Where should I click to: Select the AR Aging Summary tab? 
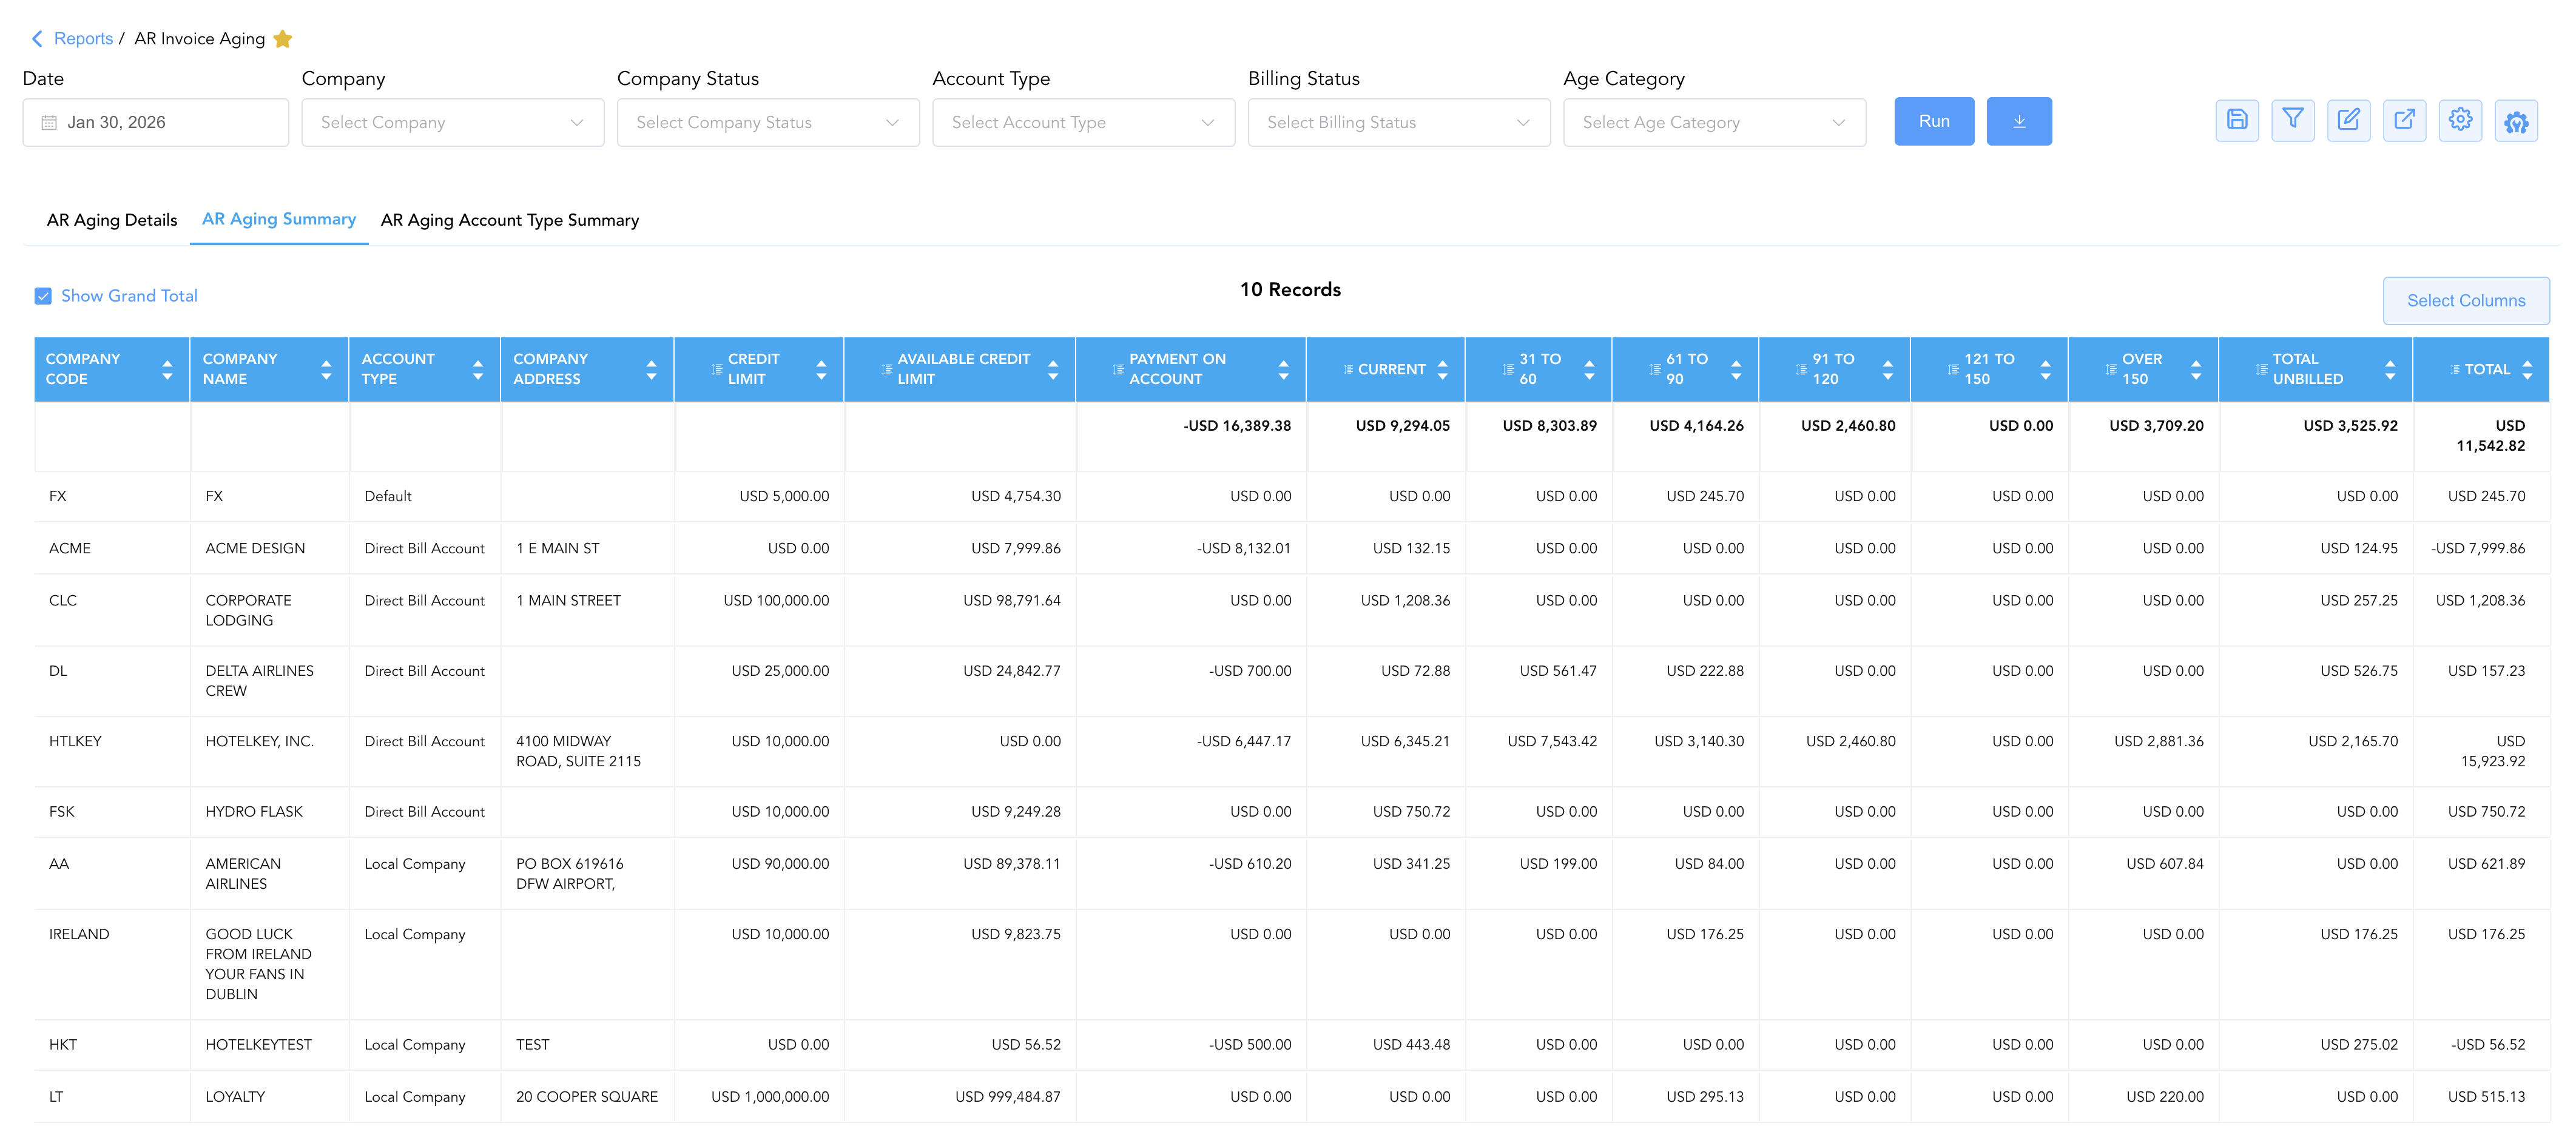tap(279, 219)
